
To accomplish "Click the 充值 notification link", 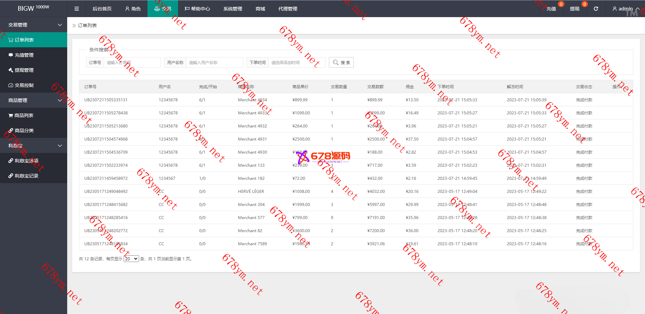I will pos(551,9).
